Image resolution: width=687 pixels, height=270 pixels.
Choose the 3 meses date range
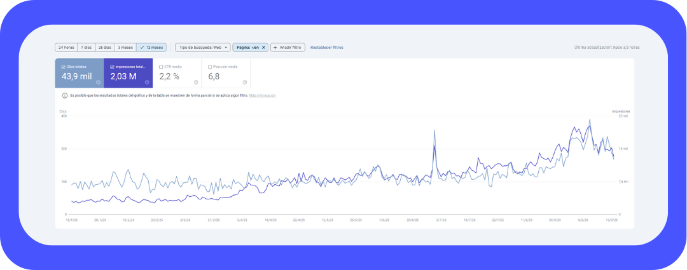[x=125, y=48]
